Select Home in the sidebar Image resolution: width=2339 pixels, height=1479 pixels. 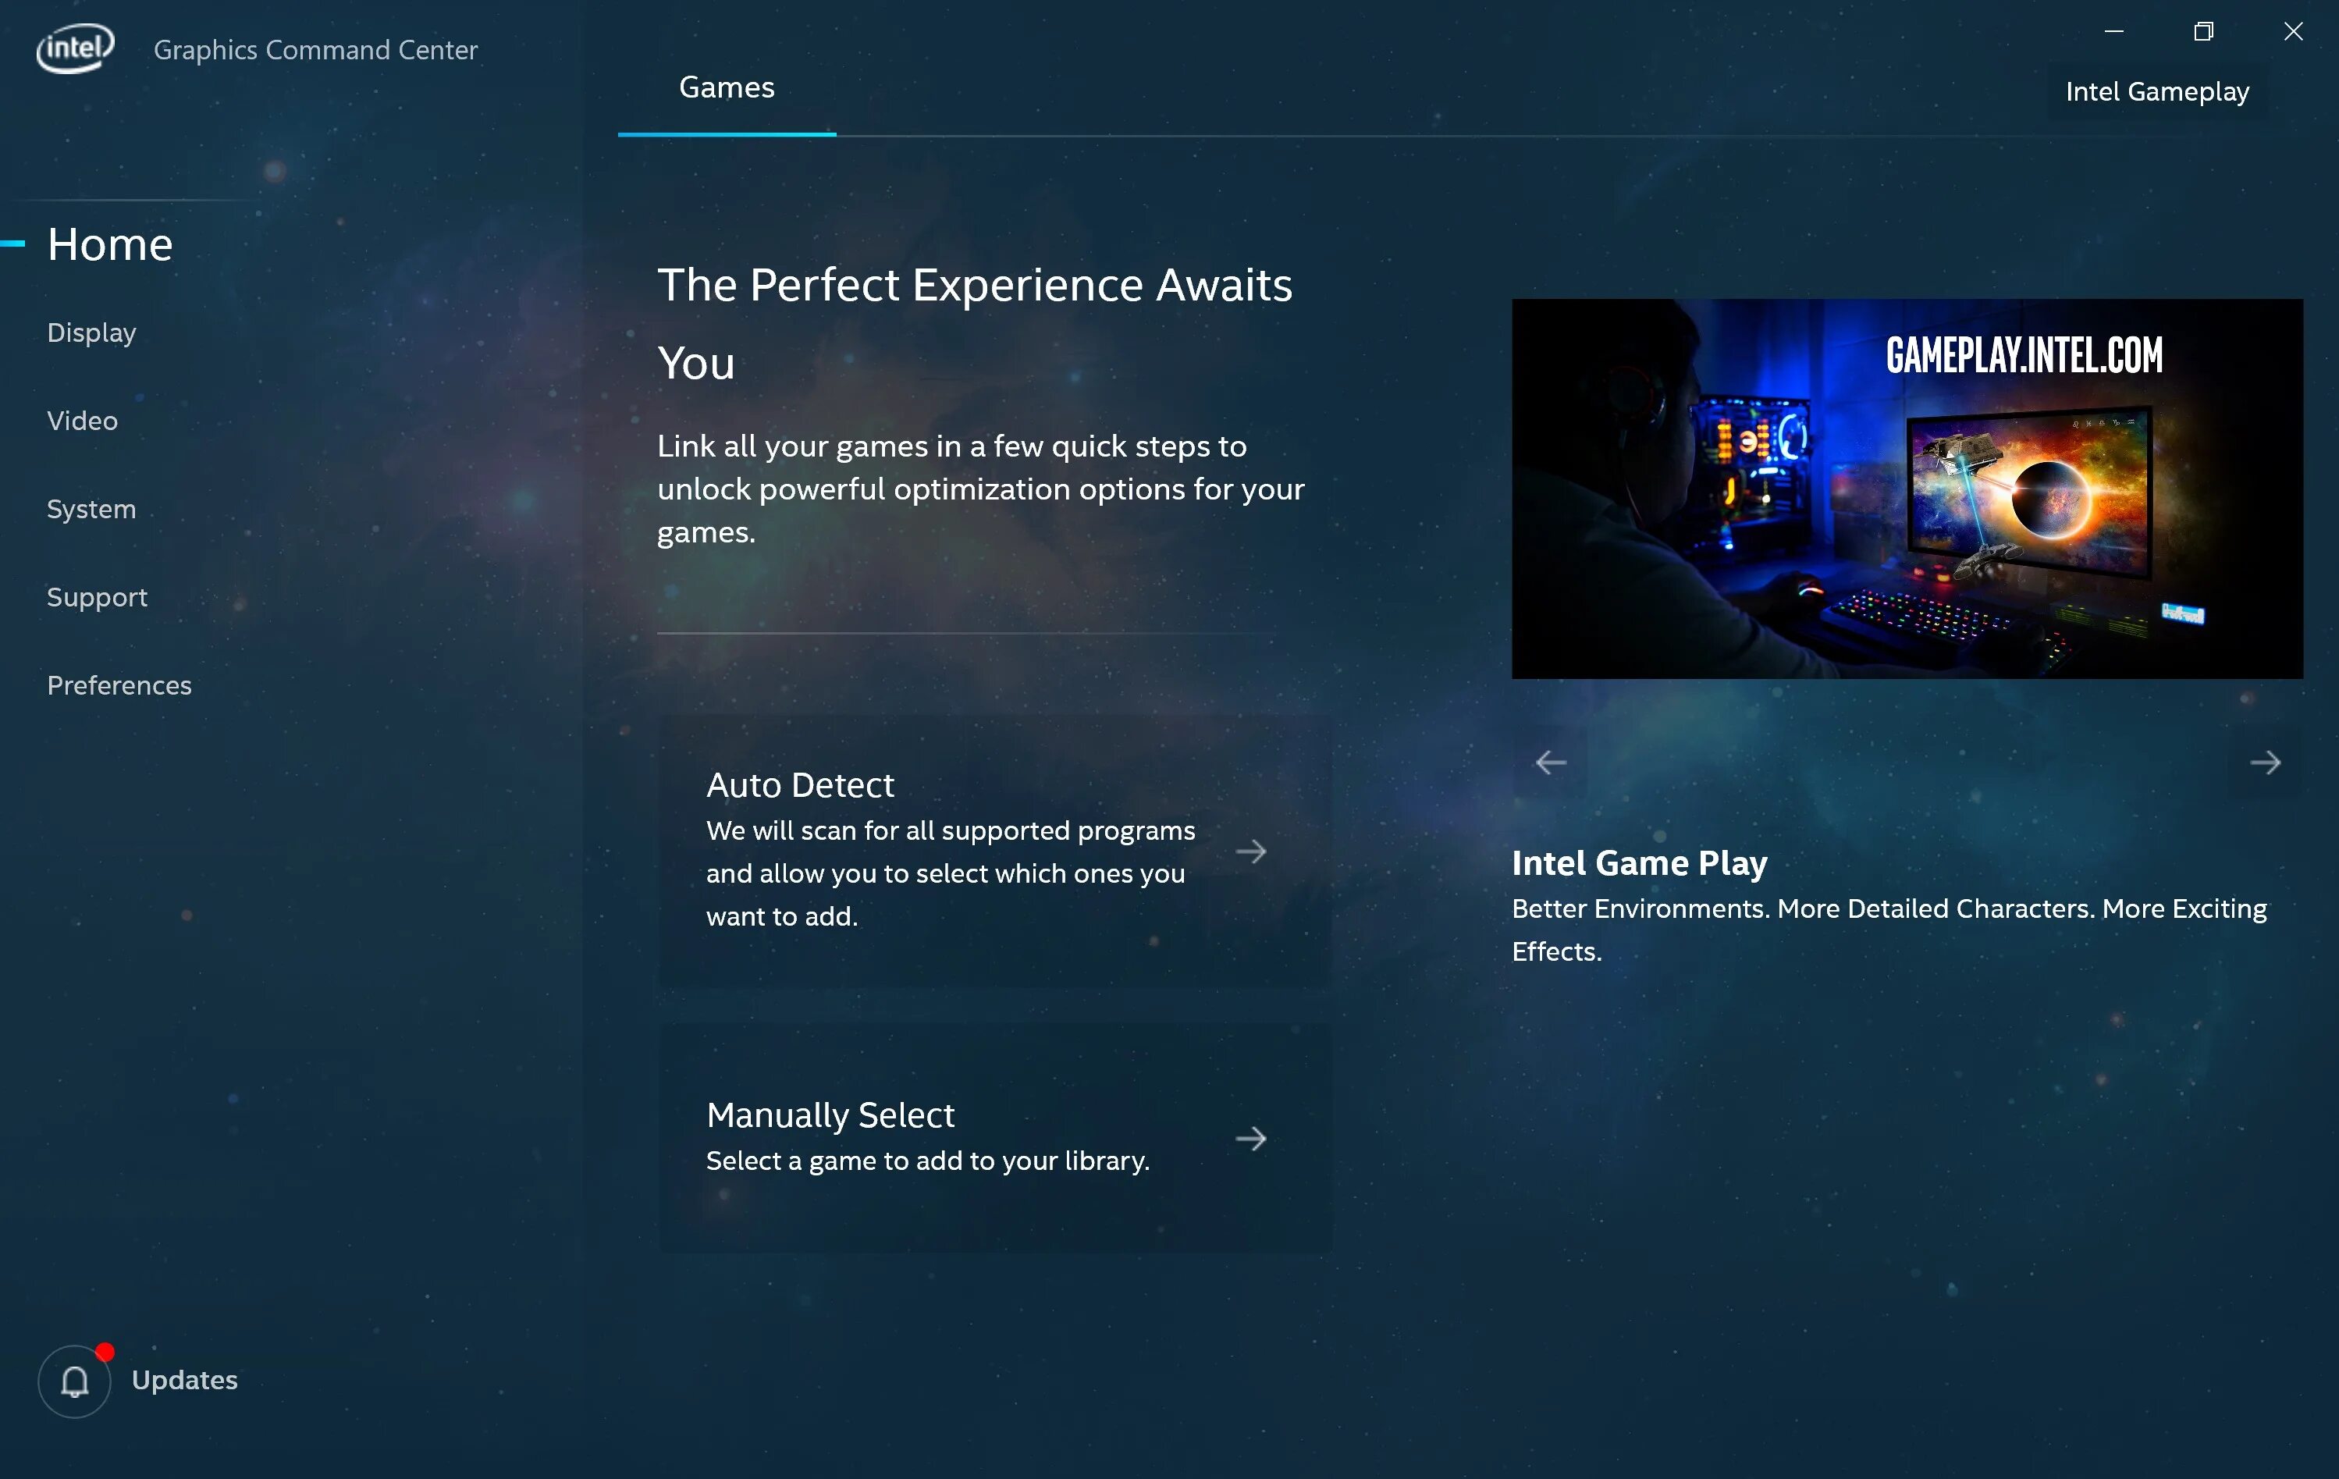coord(110,245)
